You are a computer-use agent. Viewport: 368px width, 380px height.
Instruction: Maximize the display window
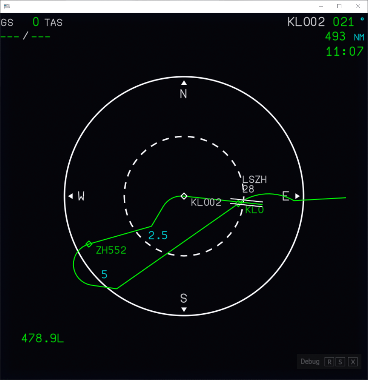[x=339, y=6]
